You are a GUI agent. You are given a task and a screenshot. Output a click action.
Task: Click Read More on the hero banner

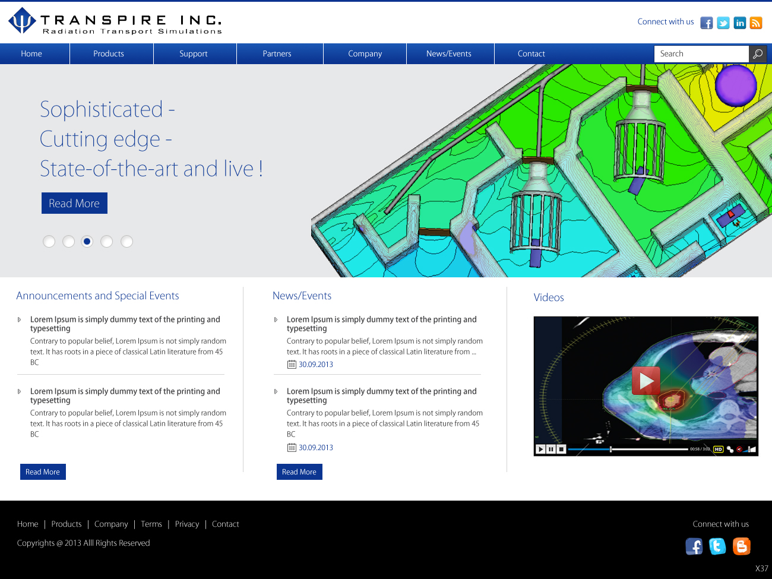(x=74, y=203)
